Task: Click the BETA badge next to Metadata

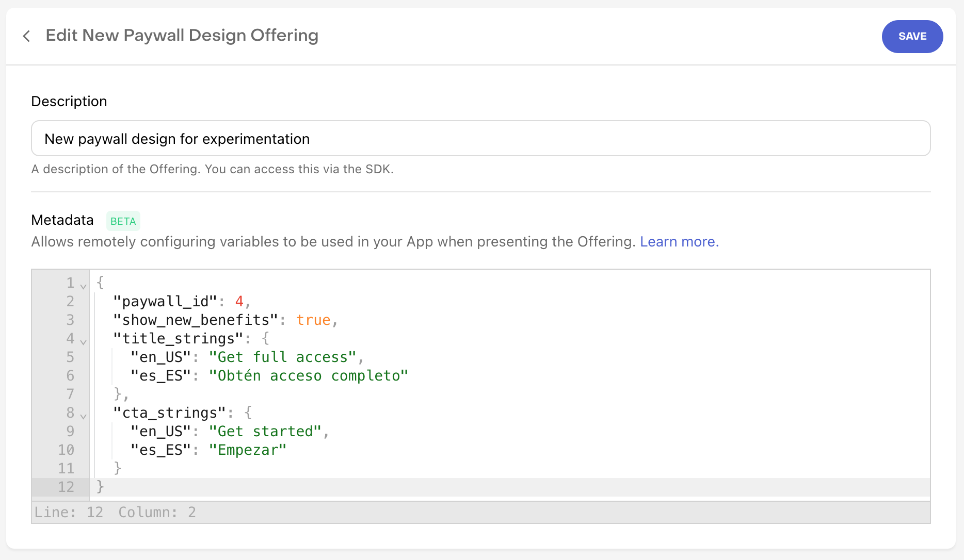Action: 123,221
